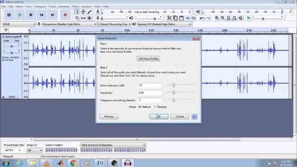The width and height of the screenshot is (297, 167).
Task: Skip to end of track
Action: (x=52, y=15)
